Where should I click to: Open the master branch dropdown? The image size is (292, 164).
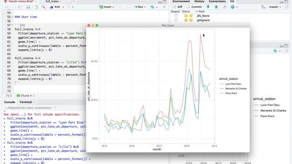(x=275, y=7)
